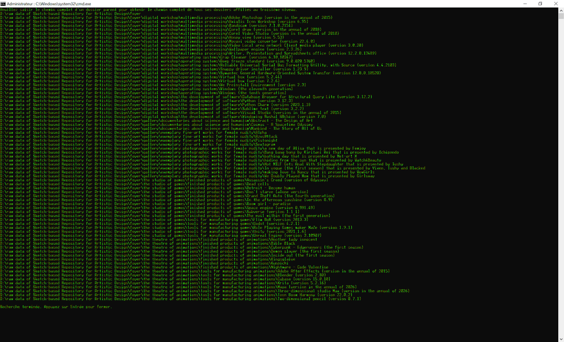Click the line containing 'Windowing Roshal ARchive'
Screen dimensions: 564x342
tap(163, 117)
